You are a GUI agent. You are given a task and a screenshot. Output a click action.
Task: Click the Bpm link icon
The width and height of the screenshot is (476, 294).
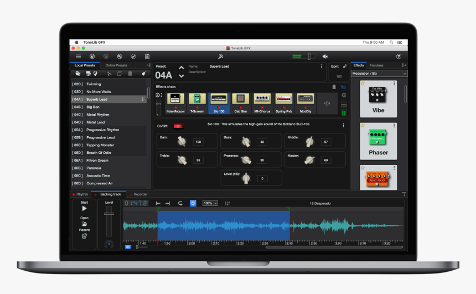(x=345, y=66)
